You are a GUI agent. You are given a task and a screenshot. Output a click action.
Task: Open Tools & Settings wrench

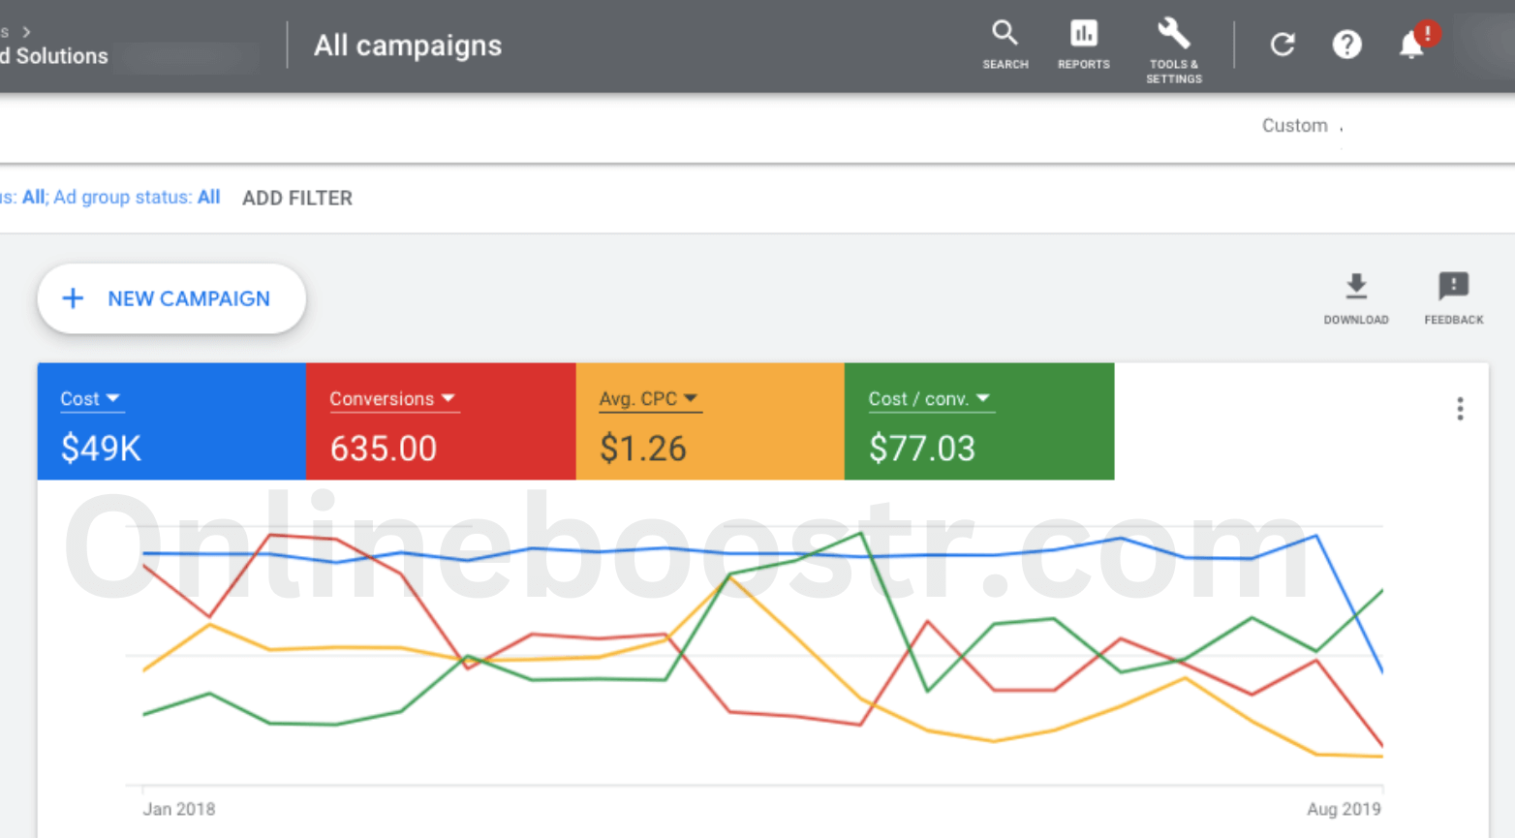[1173, 49]
